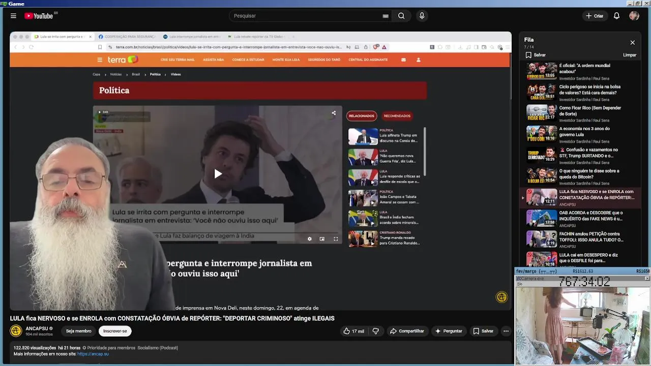The height and width of the screenshot is (366, 651).
Task: Open SEGREDOS DO TARÔ menu item
Action: (324, 59)
